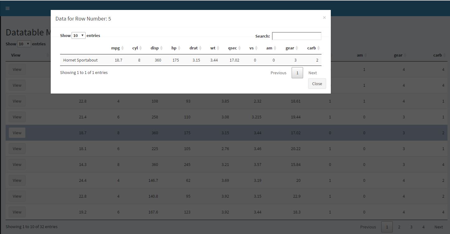The image size is (450, 234).
Task: Sort modal table by wt
Action: point(215,48)
